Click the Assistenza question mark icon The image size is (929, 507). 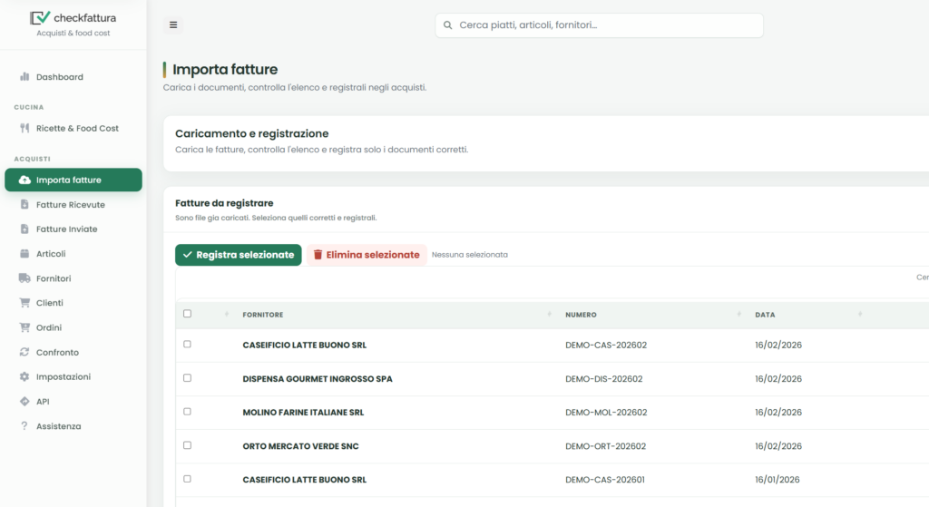tap(24, 426)
